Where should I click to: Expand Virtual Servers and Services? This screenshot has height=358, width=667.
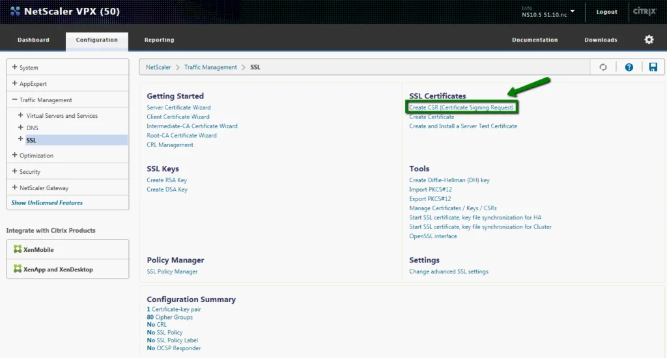20,115
